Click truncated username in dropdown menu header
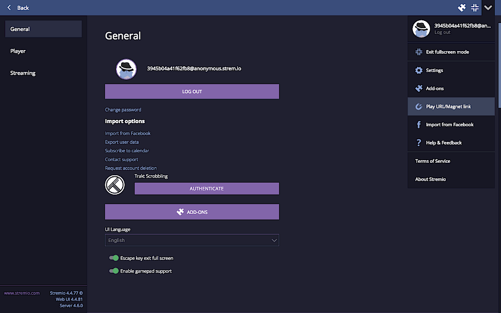This screenshot has width=501, height=313. 462,26
